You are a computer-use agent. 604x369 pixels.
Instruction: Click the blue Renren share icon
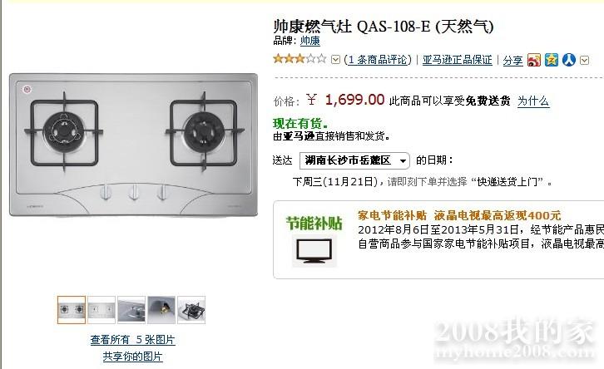click(568, 60)
